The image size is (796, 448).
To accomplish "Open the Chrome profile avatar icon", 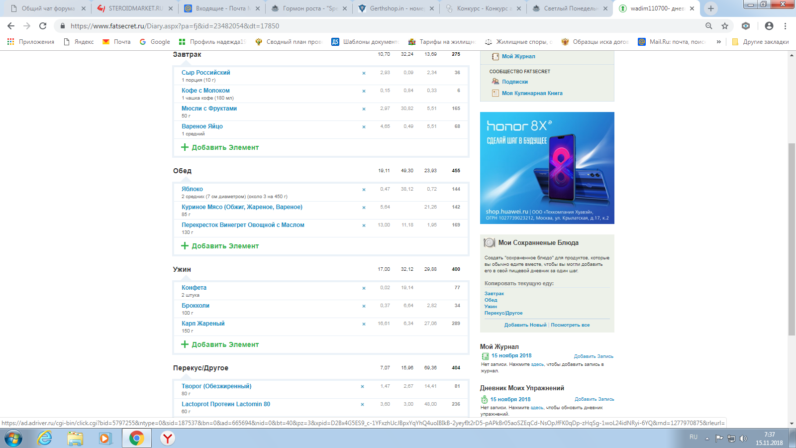I will 769,26.
